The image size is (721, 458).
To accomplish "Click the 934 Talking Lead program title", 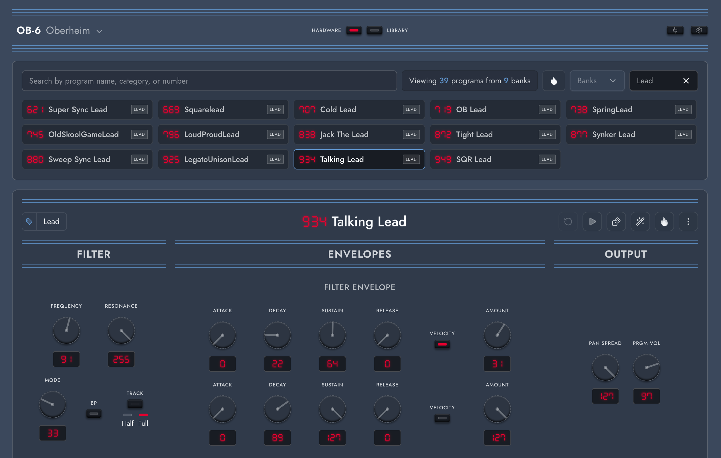I will pyautogui.click(x=354, y=222).
